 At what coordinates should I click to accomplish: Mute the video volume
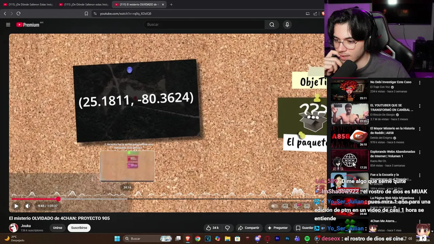click(28, 206)
